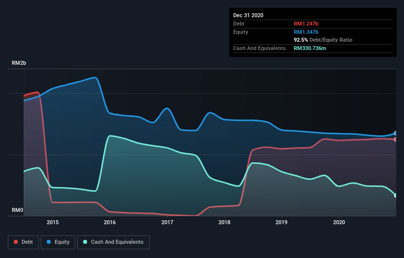
Task: Click the RM1.347b equity value
Action: (x=306, y=32)
